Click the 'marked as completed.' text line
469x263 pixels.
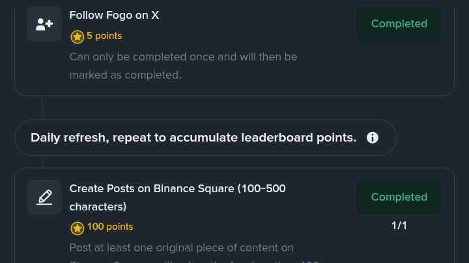[125, 75]
